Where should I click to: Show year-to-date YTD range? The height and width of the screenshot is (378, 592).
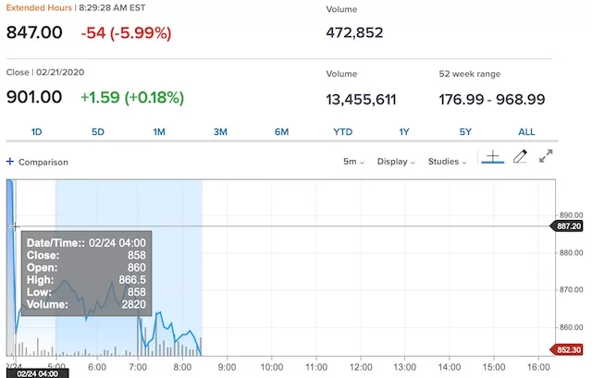(x=342, y=132)
